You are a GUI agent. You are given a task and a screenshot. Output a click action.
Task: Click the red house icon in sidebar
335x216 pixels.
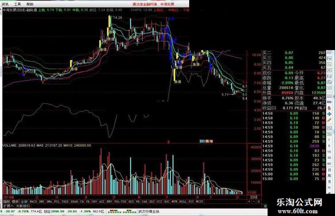(x=329, y=108)
